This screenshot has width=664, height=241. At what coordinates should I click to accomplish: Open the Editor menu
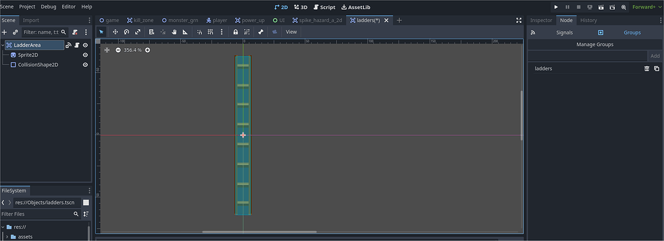point(69,7)
